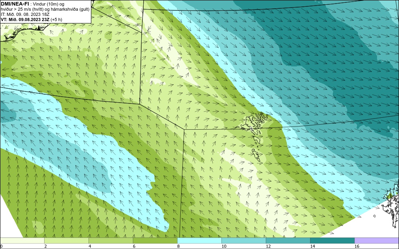Viewport: 399px width, 249px height.
Task: Click the 4–6 m/s green legend swatch
Action: click(111, 240)
